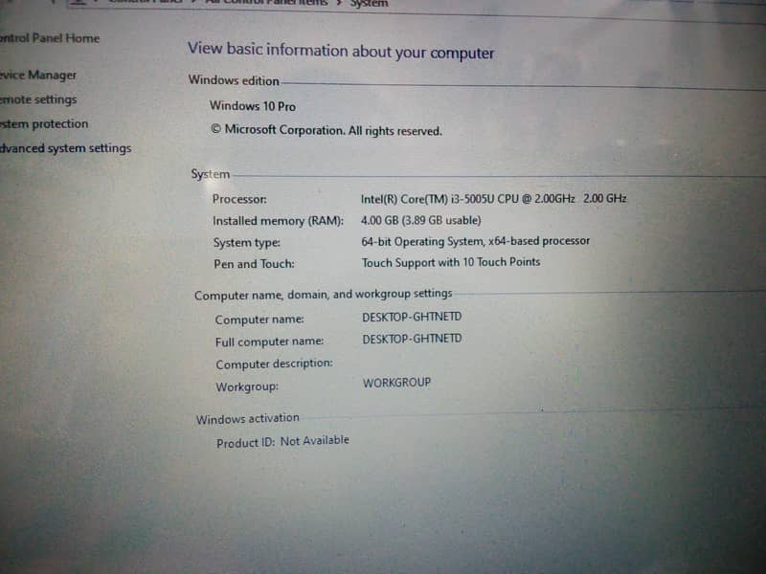Click the Touch Support with 10 Touch Points text

pyautogui.click(x=450, y=262)
